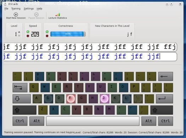Open the Help menu
The height and width of the screenshot is (138, 186).
coord(39,8)
